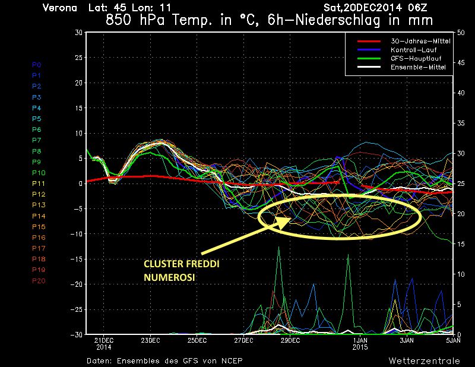Click the Lat: 45 Lon: 11 coordinates
475x367 pixels.
tap(129, 8)
